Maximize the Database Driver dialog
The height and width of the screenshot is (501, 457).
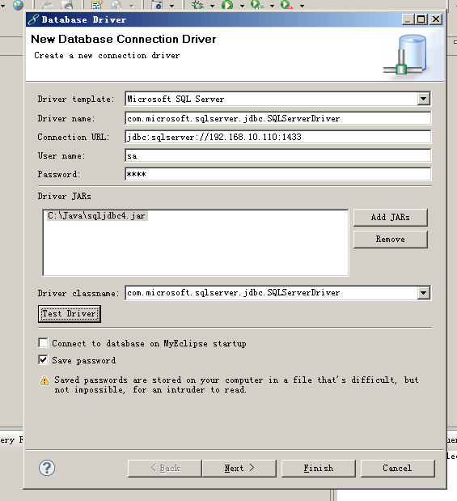point(421,19)
